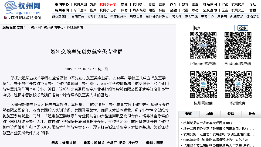
Task: Focus the search box containing 杭州
Action: coord(214,28)
